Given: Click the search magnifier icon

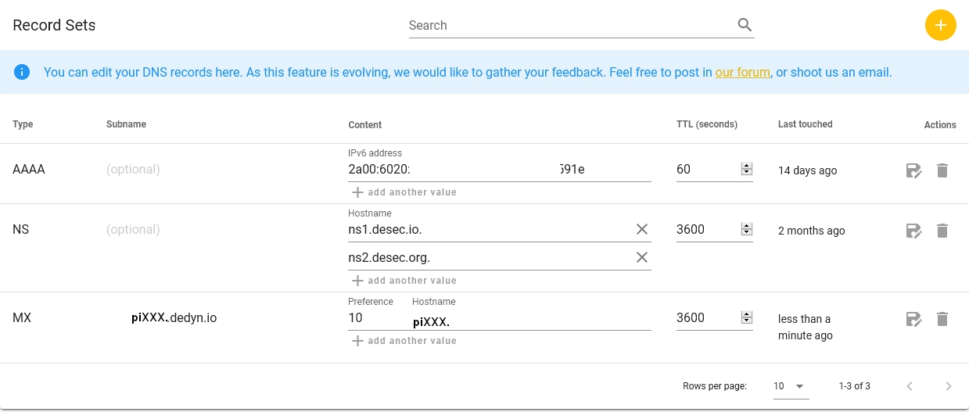Looking at the screenshot, I should [x=745, y=25].
